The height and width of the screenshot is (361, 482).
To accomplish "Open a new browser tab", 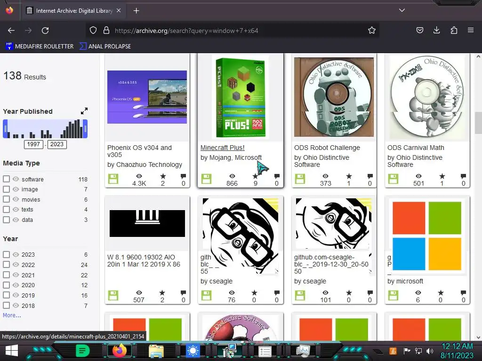I will (x=136, y=11).
